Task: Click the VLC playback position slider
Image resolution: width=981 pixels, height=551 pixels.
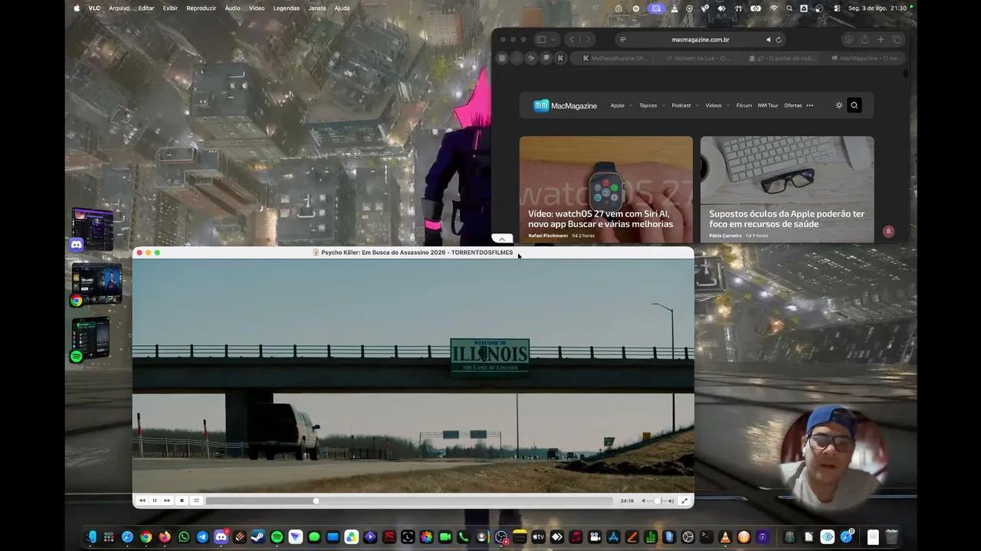Action: coord(410,500)
